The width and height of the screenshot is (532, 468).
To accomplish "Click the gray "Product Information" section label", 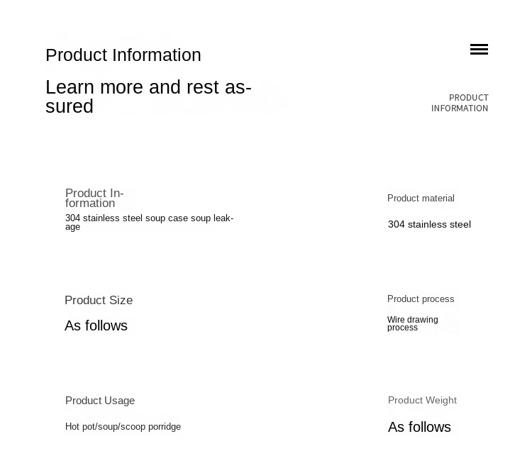I will click(94, 198).
